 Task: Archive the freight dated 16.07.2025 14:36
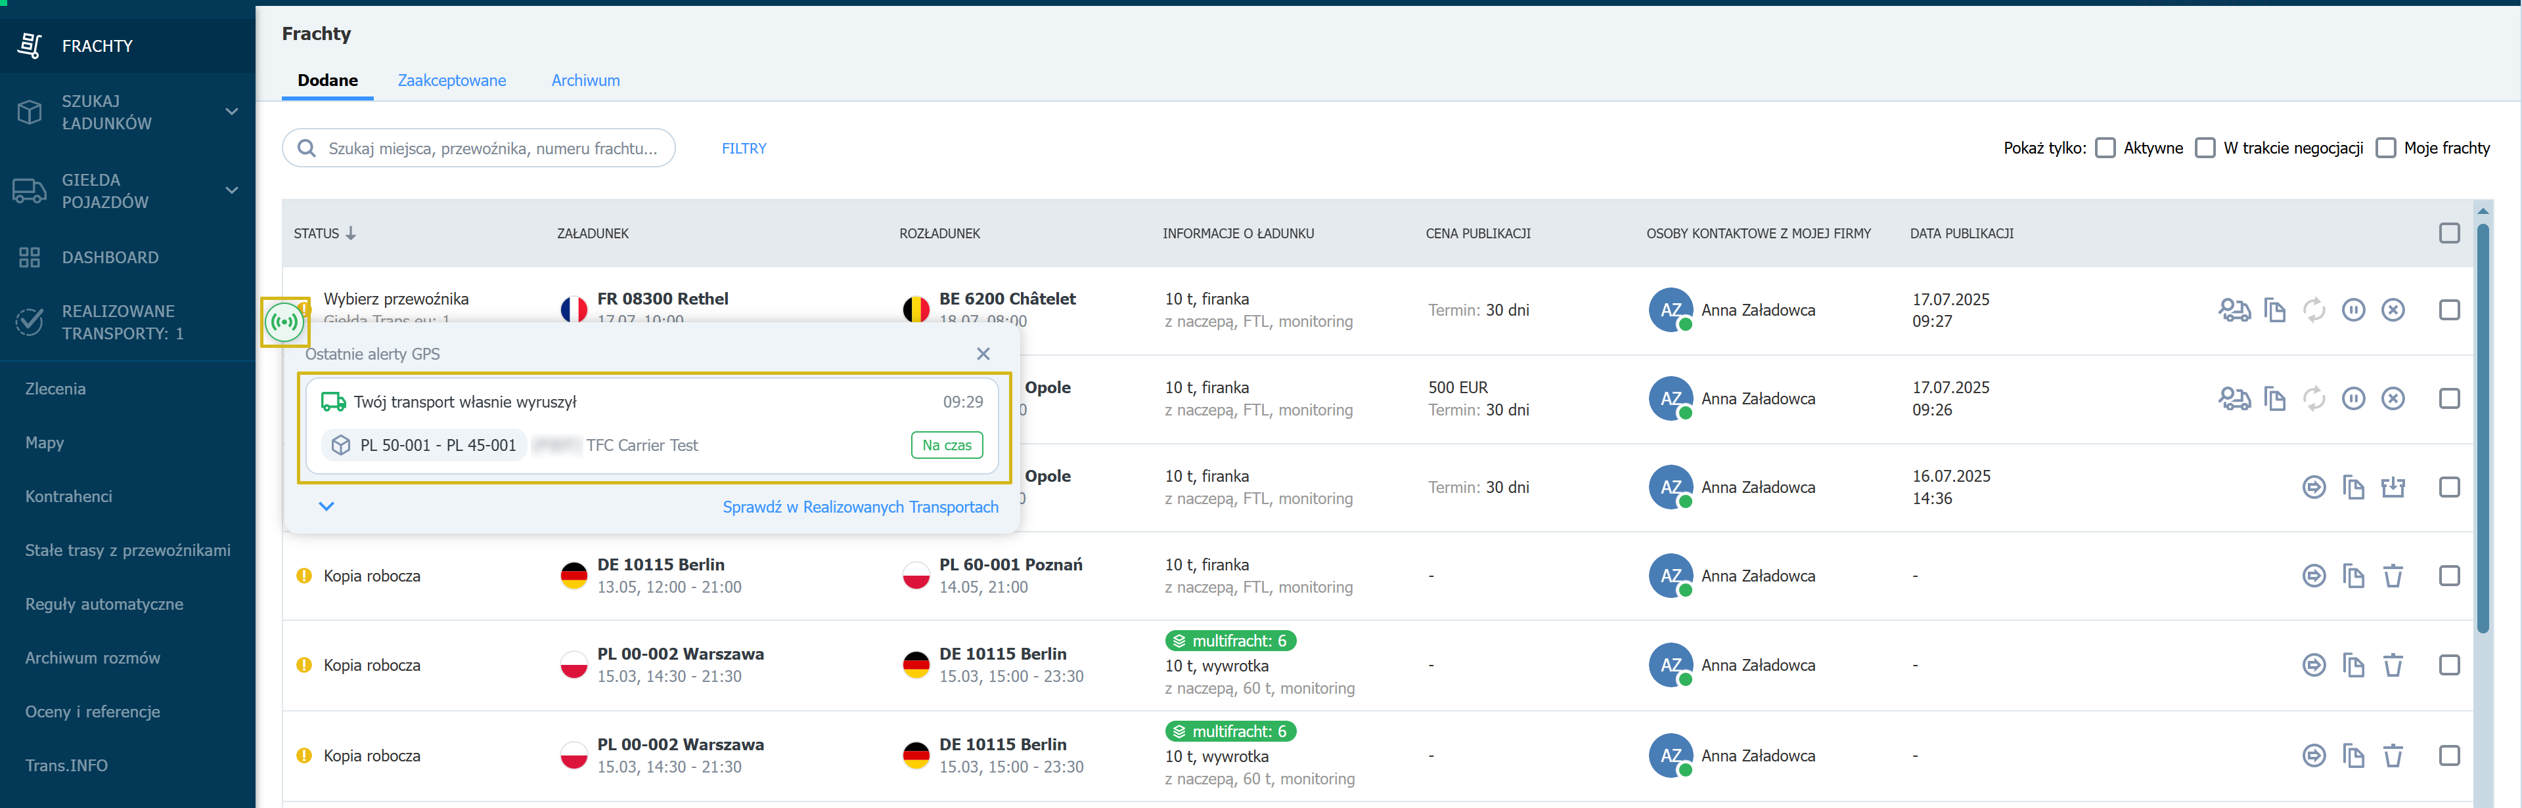[2393, 487]
